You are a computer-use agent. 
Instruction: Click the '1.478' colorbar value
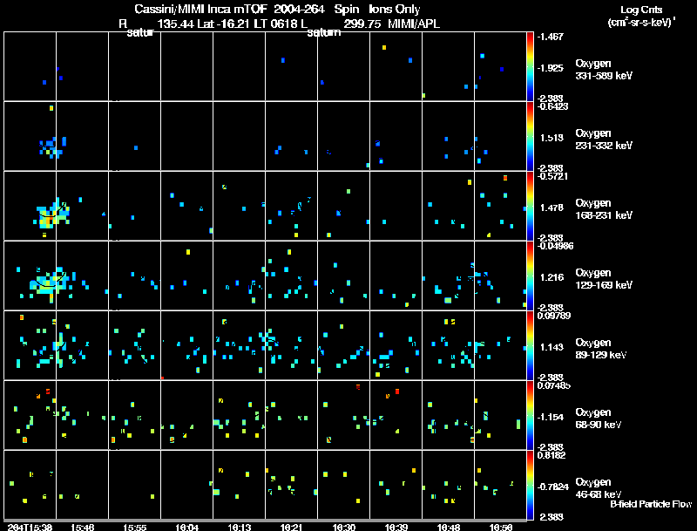tap(552, 208)
